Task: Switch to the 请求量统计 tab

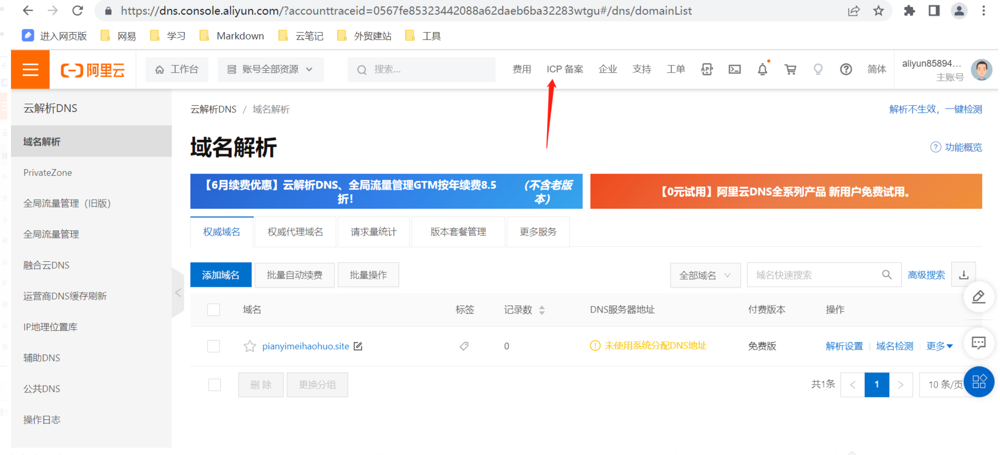Action: click(373, 232)
